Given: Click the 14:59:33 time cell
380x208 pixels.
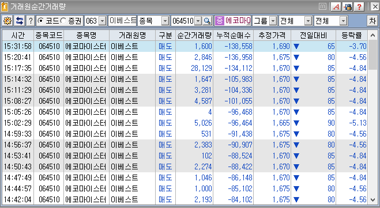Looking at the screenshot, I should (18, 134).
